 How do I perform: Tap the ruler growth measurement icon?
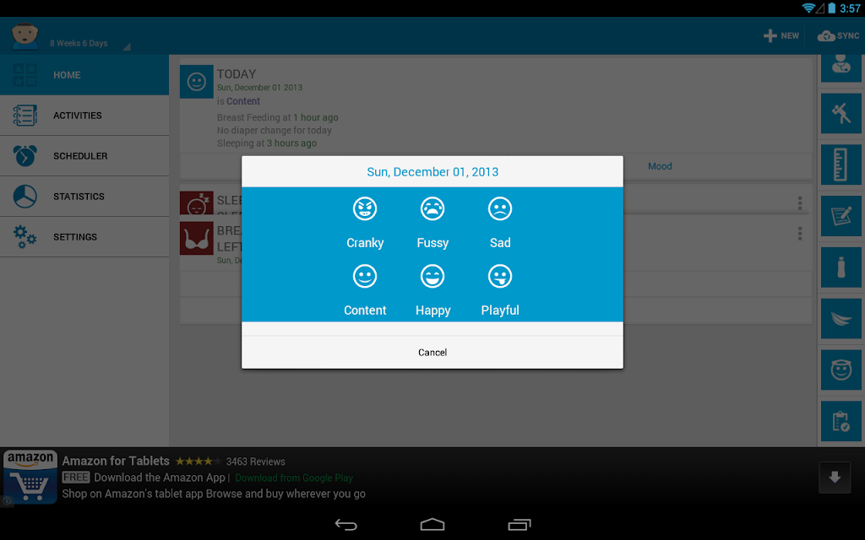841,165
